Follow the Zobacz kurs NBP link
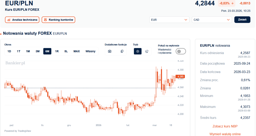This screenshot has height=136, width=256. [225, 126]
